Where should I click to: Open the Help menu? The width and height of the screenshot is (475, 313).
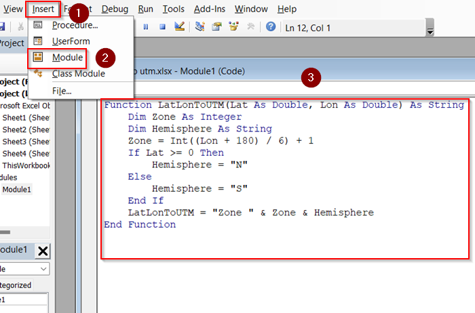[287, 9]
